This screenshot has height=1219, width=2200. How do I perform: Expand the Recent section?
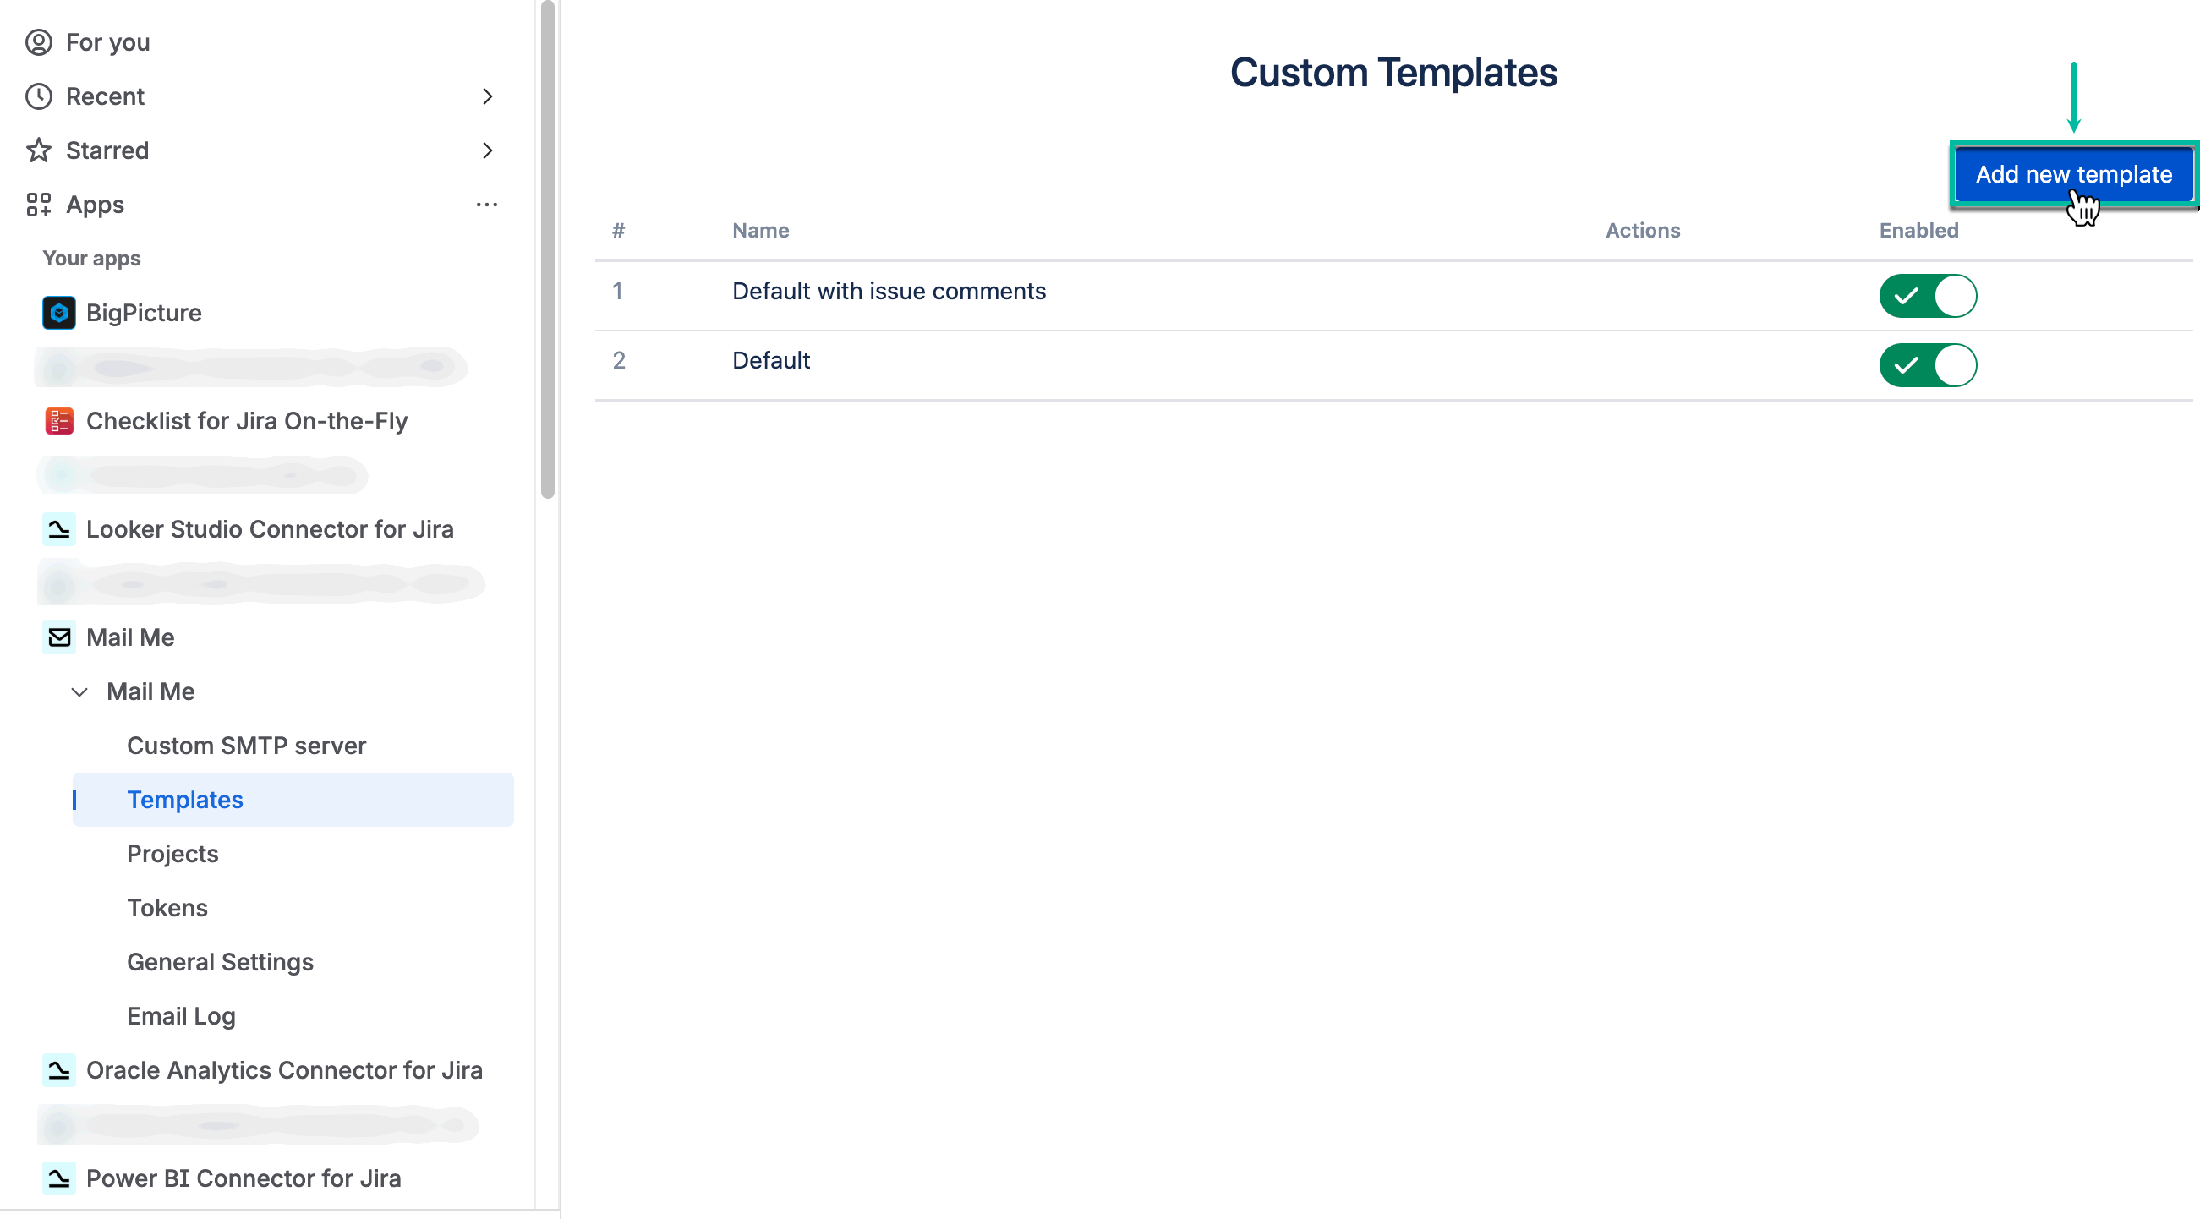pos(489,96)
